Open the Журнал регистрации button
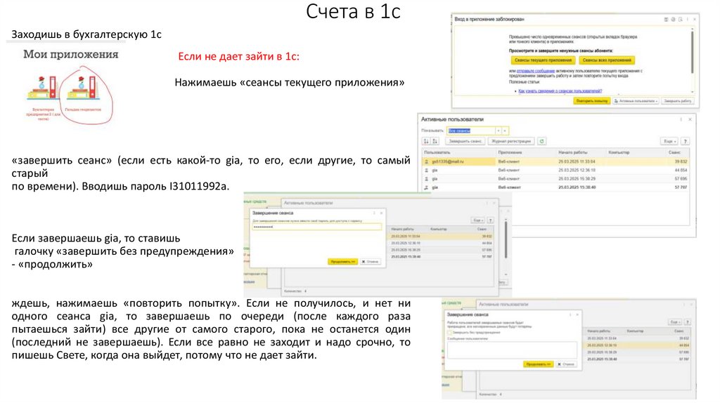 [x=511, y=141]
